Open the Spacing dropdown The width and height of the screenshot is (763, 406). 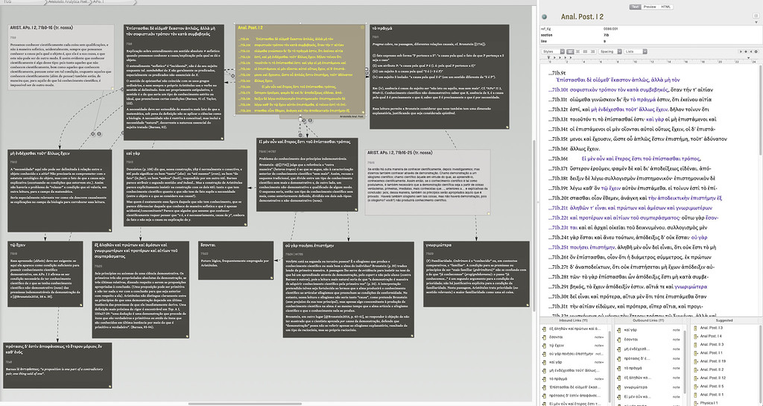click(x=610, y=51)
